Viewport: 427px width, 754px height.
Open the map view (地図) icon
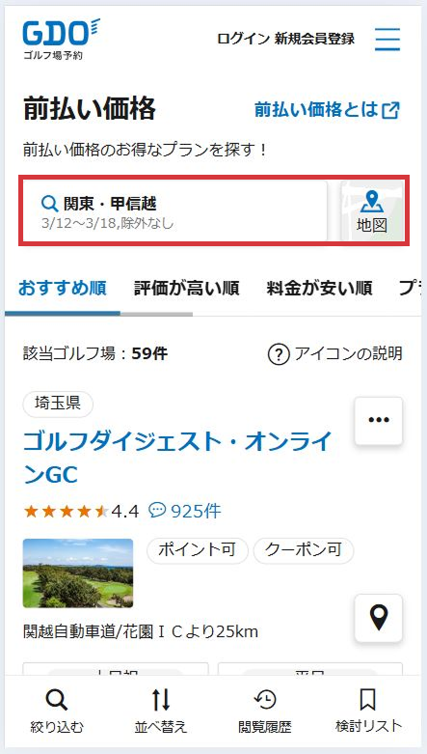(x=372, y=211)
